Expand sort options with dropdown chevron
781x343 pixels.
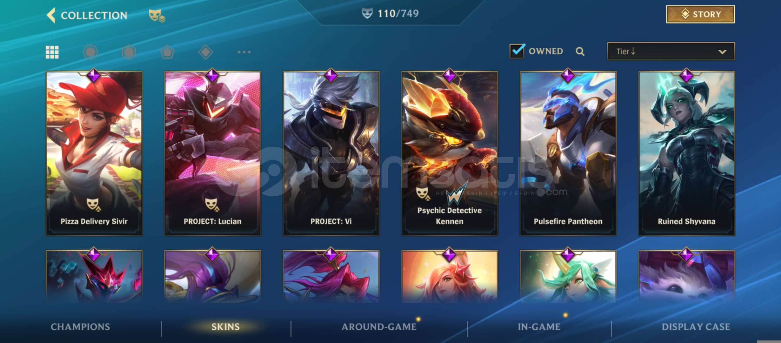722,52
